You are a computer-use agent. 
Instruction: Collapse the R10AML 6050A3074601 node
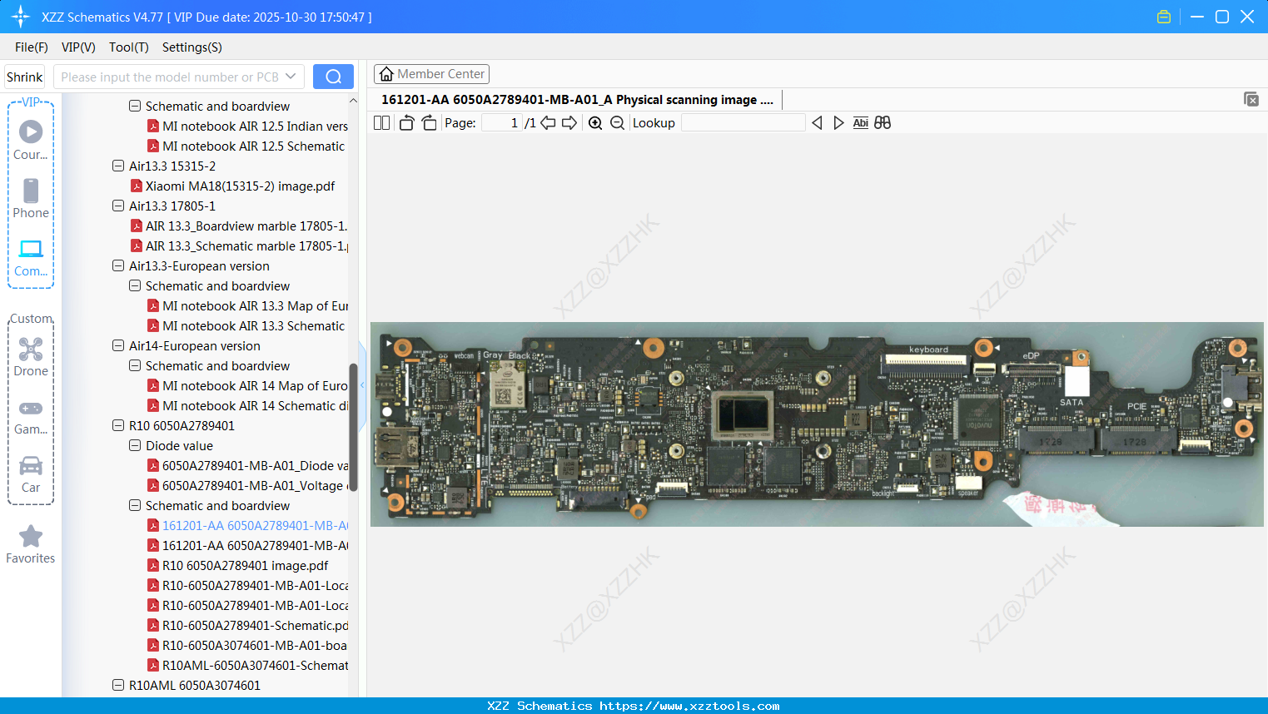tap(118, 685)
